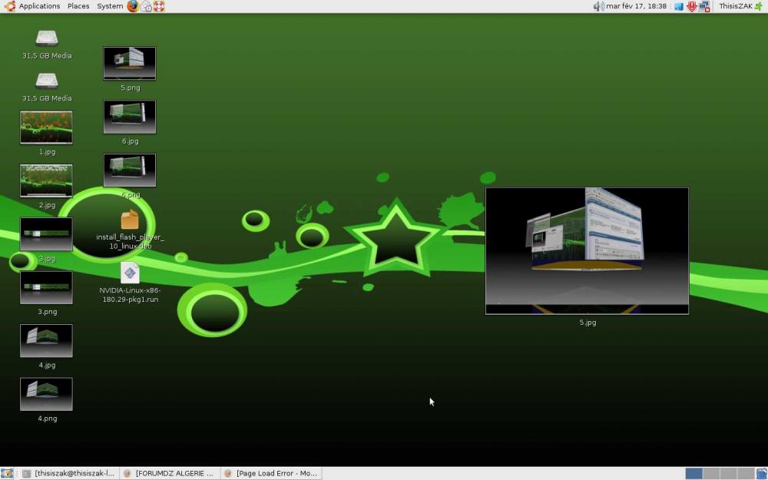Click the Help lifebuoy icon
768x480 pixels.
pos(159,6)
